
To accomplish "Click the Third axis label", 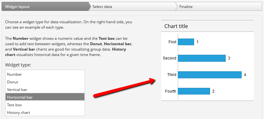I will click(172, 75).
